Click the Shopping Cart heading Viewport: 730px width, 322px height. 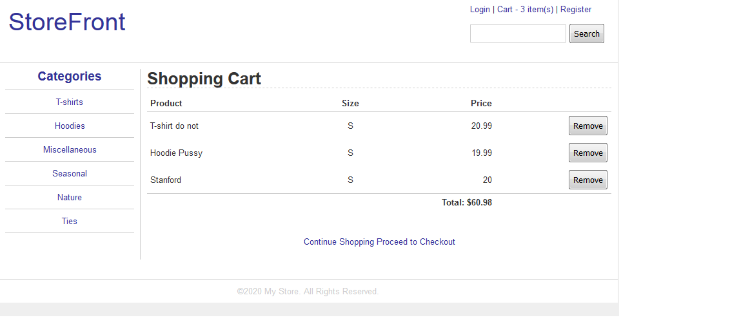click(204, 79)
